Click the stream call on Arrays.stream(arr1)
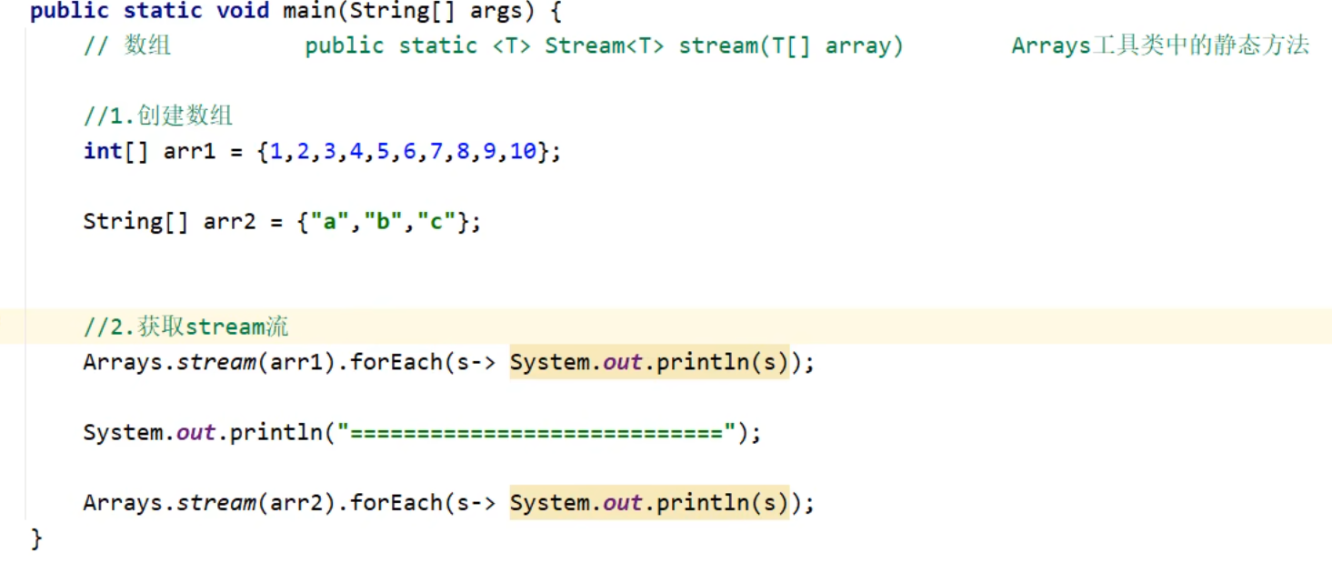This screenshot has height=563, width=1332. 216,363
